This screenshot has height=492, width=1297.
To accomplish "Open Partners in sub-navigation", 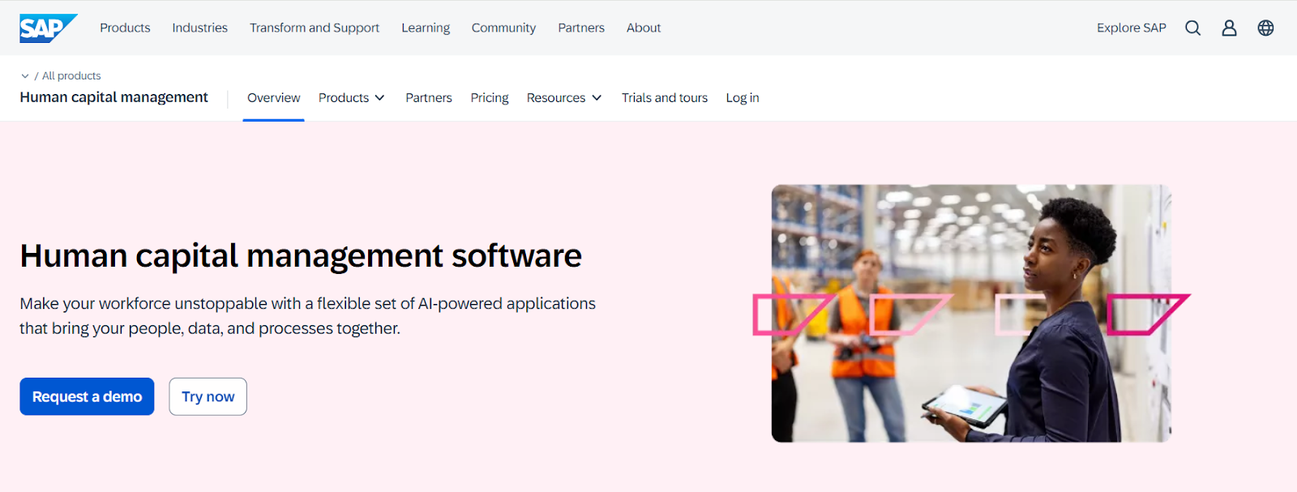I will (429, 98).
